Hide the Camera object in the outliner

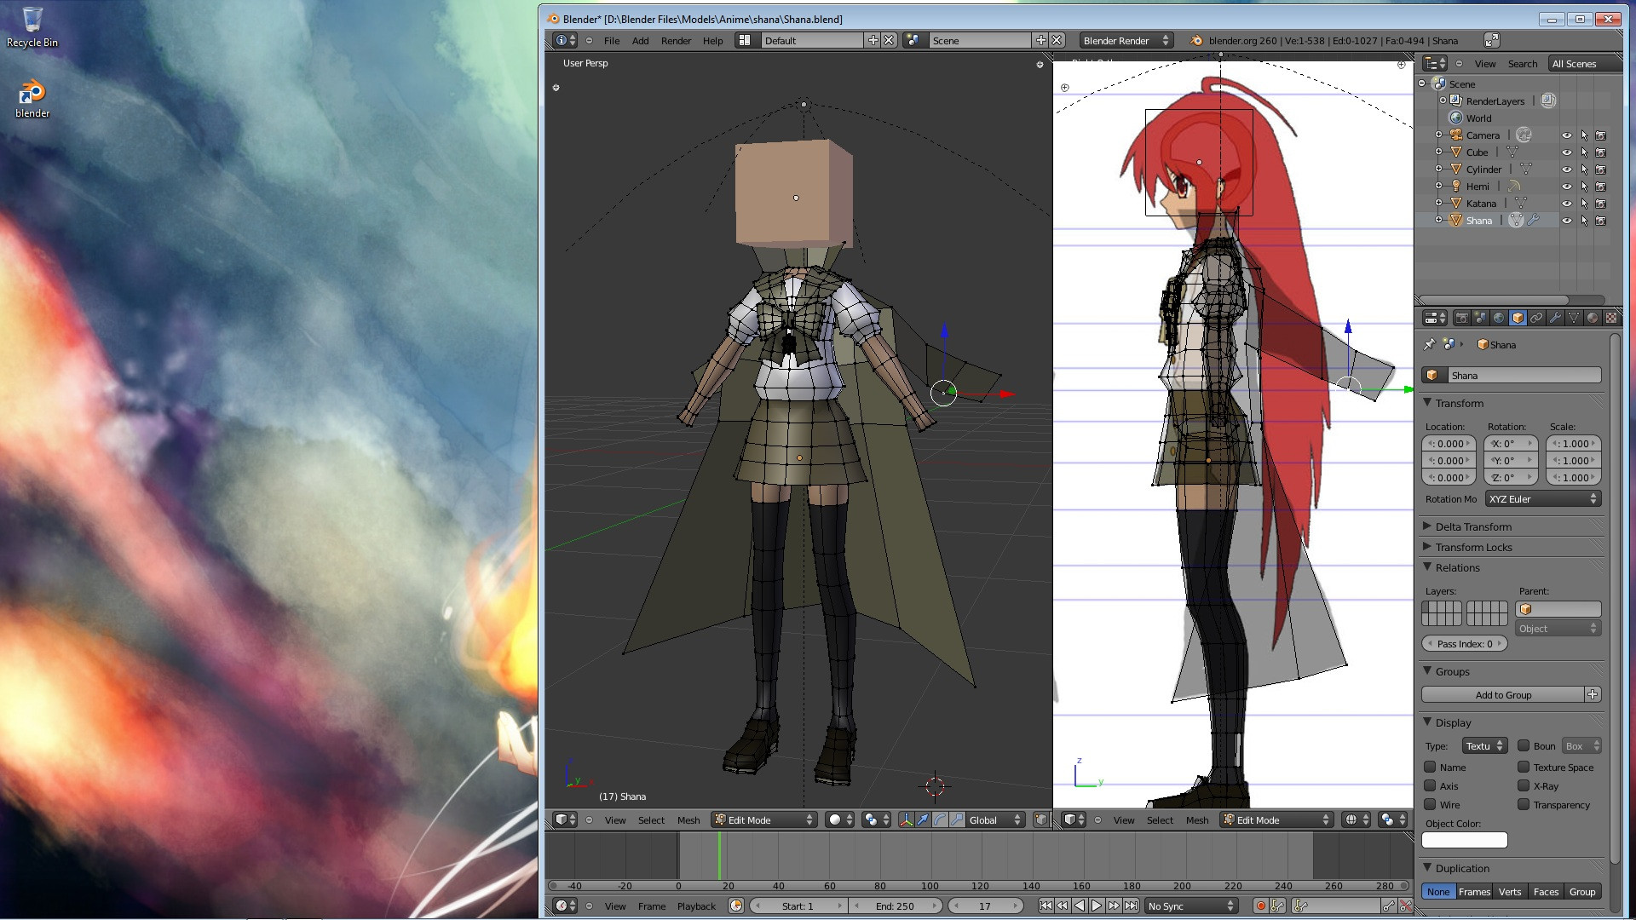(1566, 135)
